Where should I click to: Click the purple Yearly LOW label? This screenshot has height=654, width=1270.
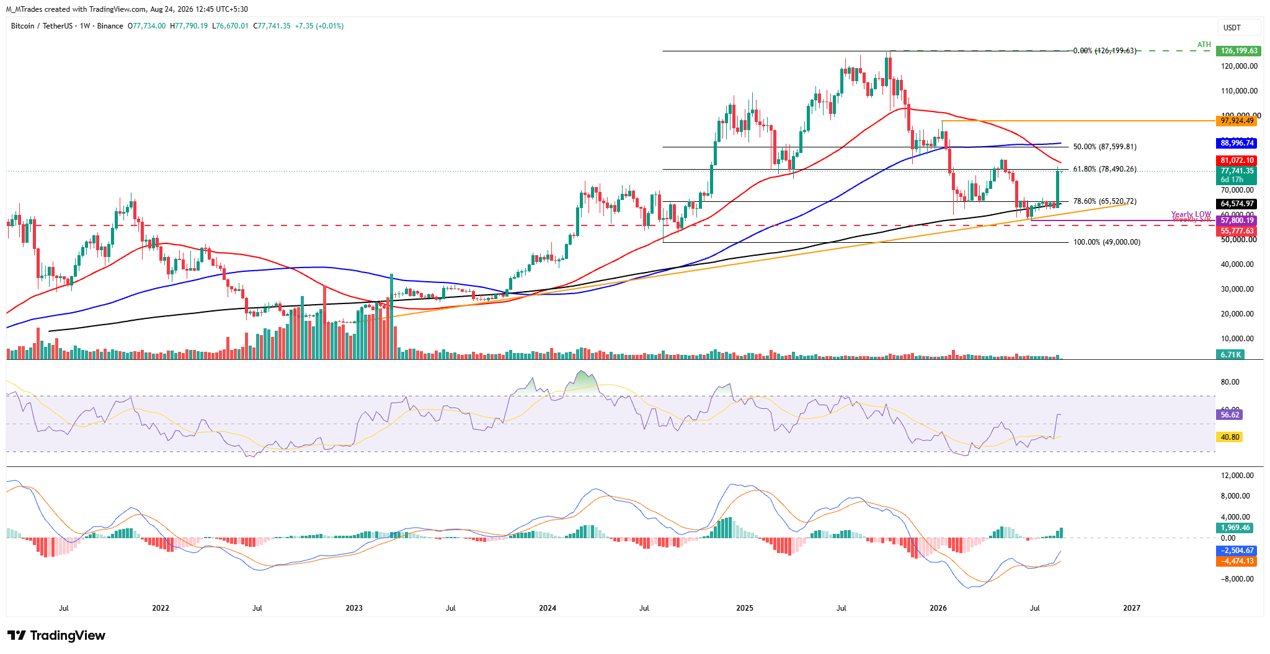pos(1191,214)
